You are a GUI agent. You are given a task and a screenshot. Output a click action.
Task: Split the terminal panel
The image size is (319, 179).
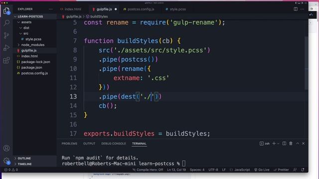point(284,144)
